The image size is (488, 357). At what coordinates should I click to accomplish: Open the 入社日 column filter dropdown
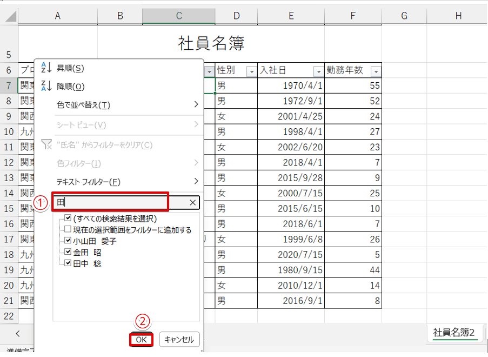tap(318, 71)
